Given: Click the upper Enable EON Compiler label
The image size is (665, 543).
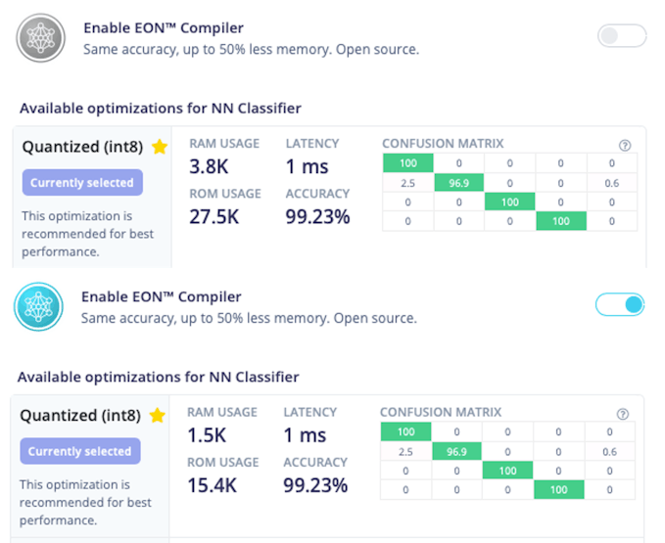Looking at the screenshot, I should click(164, 28).
